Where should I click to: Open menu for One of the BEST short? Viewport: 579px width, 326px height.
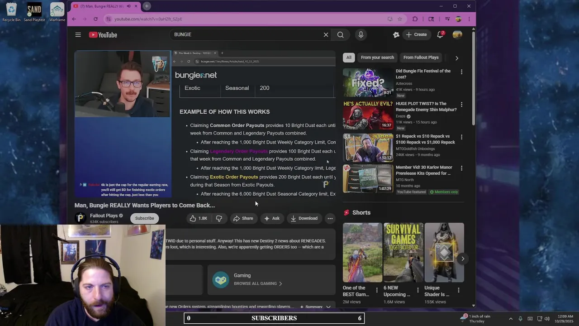[376, 290]
